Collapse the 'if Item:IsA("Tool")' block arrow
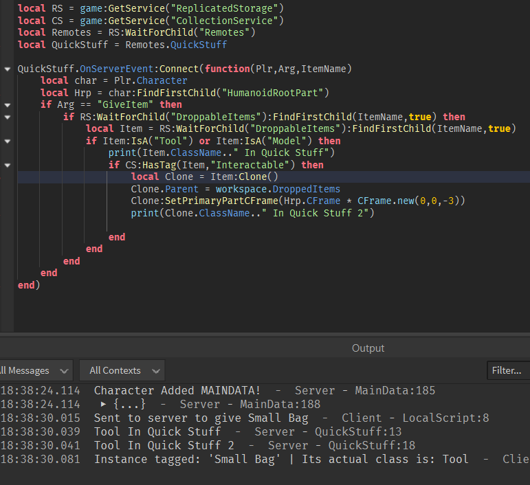Image resolution: width=530 pixels, height=485 pixels. pos(7,141)
